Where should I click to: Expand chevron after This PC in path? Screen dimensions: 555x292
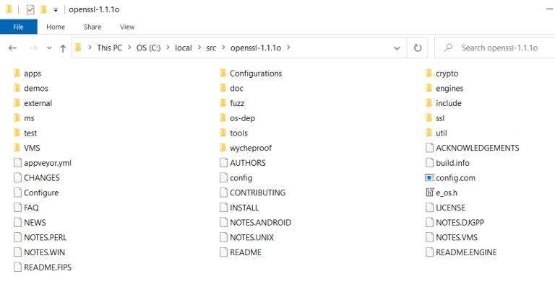129,48
